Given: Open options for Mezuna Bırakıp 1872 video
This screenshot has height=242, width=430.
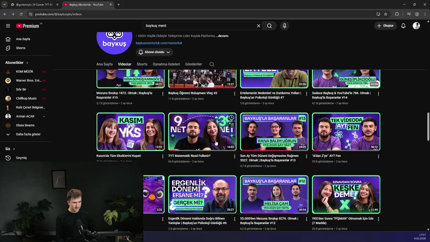Looking at the screenshot, I should pyautogui.click(x=163, y=94).
